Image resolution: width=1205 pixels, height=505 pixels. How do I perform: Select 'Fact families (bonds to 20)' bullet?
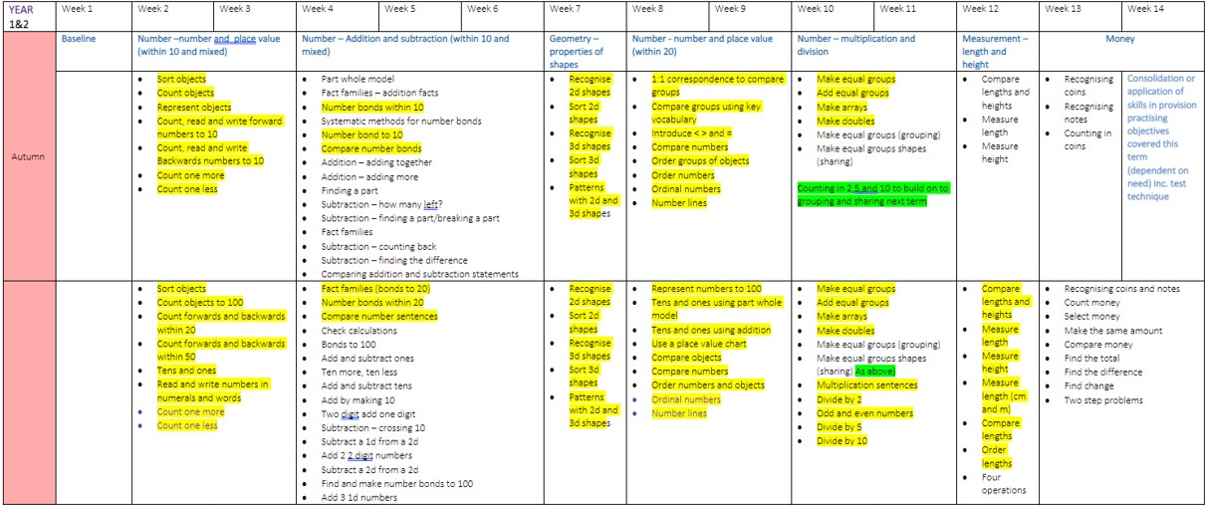pyautogui.click(x=375, y=289)
